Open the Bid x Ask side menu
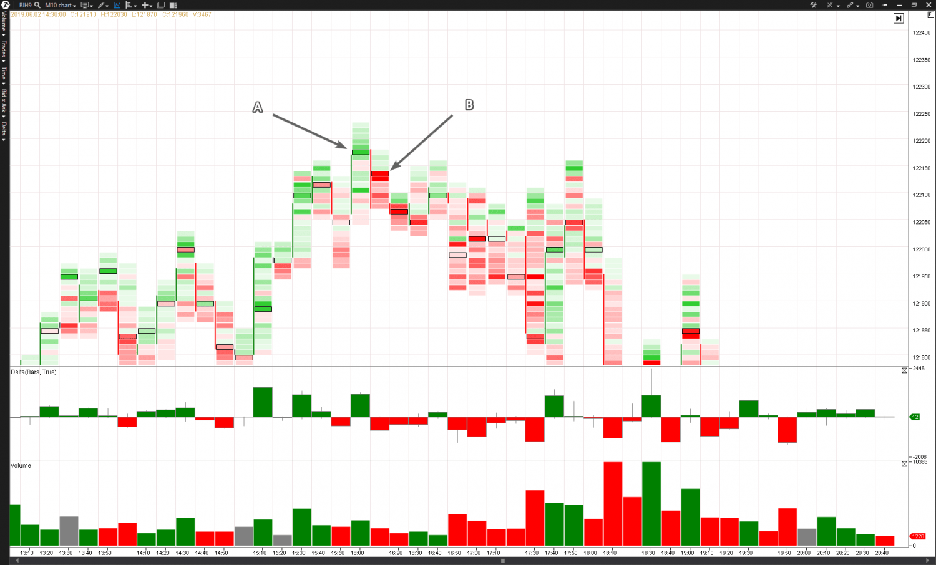936x565 pixels. coord(4,103)
